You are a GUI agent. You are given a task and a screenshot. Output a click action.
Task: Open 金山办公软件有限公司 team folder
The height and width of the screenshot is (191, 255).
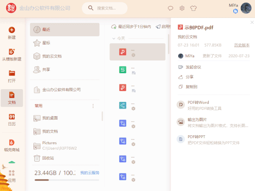65,90
